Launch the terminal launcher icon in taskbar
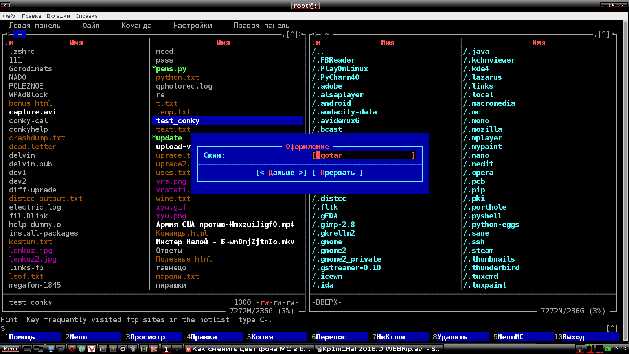This screenshot has width=629, height=354. click(61, 349)
